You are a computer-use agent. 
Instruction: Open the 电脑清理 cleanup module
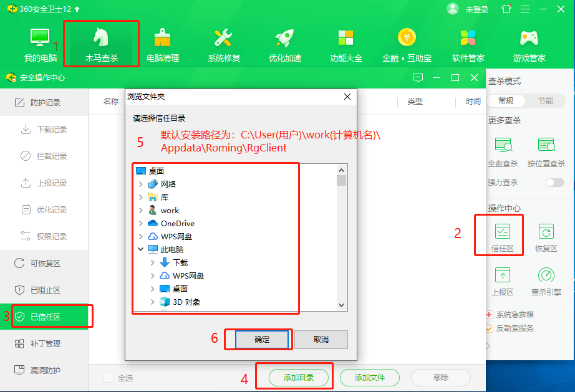[x=162, y=44]
